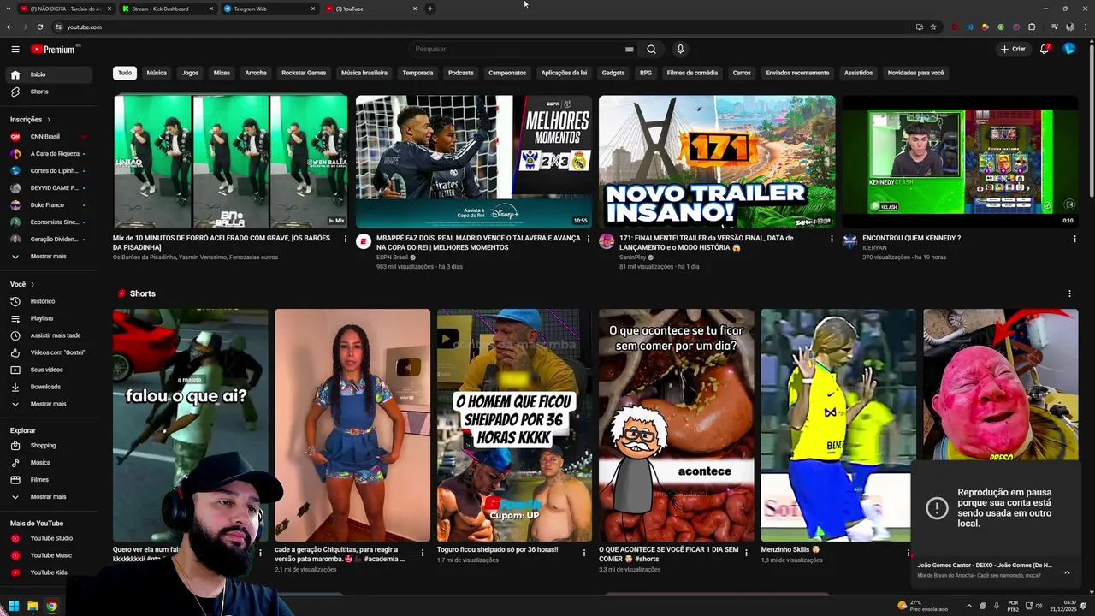Open Shopping under Explorar

pyautogui.click(x=47, y=446)
